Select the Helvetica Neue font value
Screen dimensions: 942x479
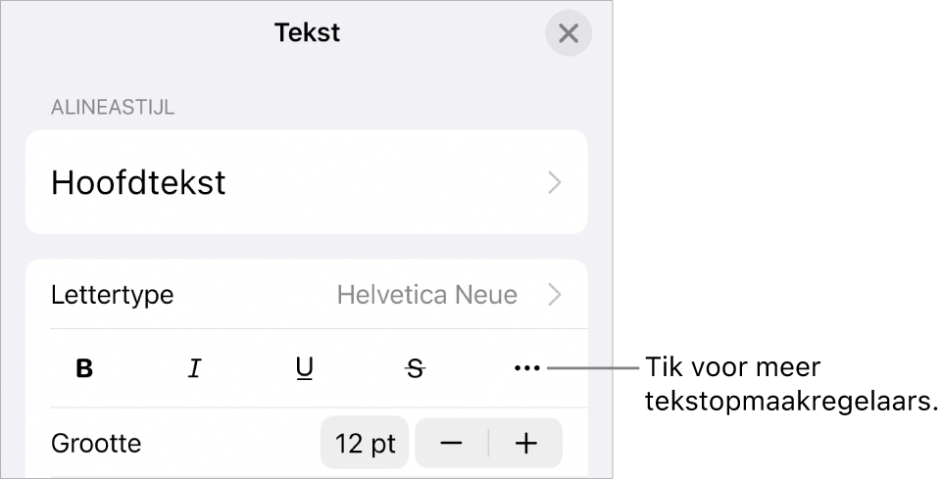pos(427,294)
